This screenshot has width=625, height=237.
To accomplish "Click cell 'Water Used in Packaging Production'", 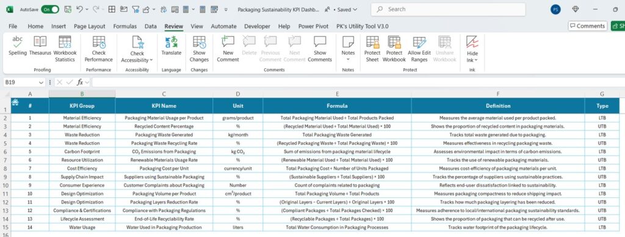I will click(164, 227).
